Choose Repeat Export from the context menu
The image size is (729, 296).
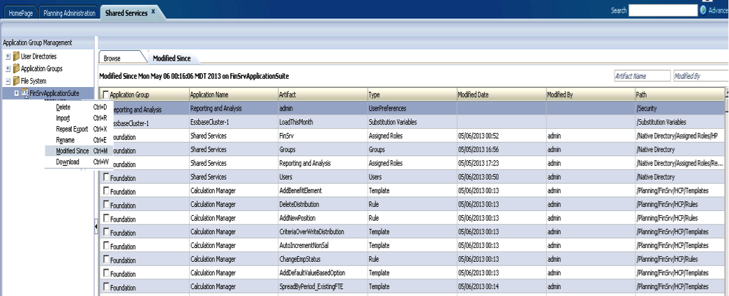click(x=72, y=129)
